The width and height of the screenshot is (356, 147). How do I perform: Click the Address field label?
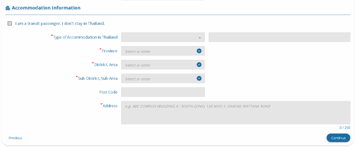click(110, 106)
